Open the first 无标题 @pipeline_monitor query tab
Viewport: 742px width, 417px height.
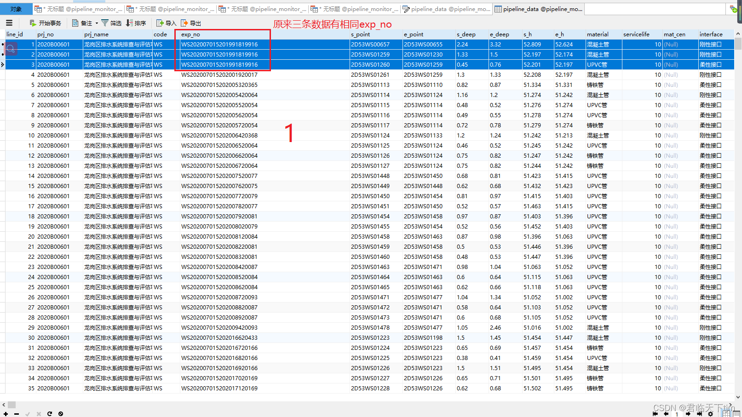[x=79, y=9]
